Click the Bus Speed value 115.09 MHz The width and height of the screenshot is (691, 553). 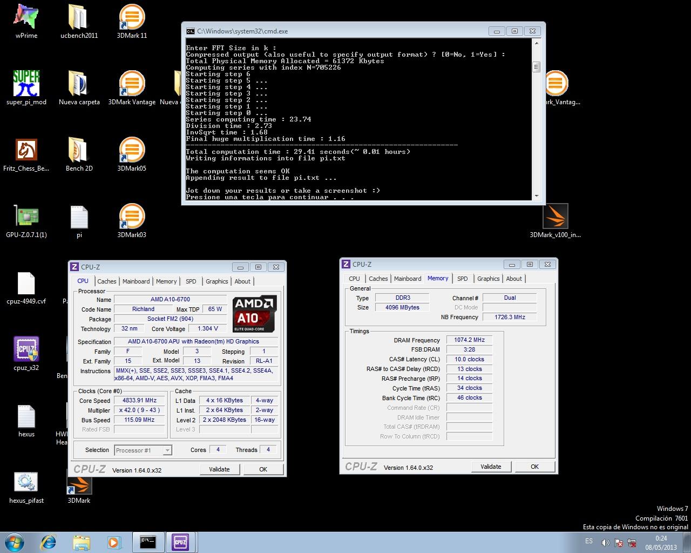[x=139, y=420]
